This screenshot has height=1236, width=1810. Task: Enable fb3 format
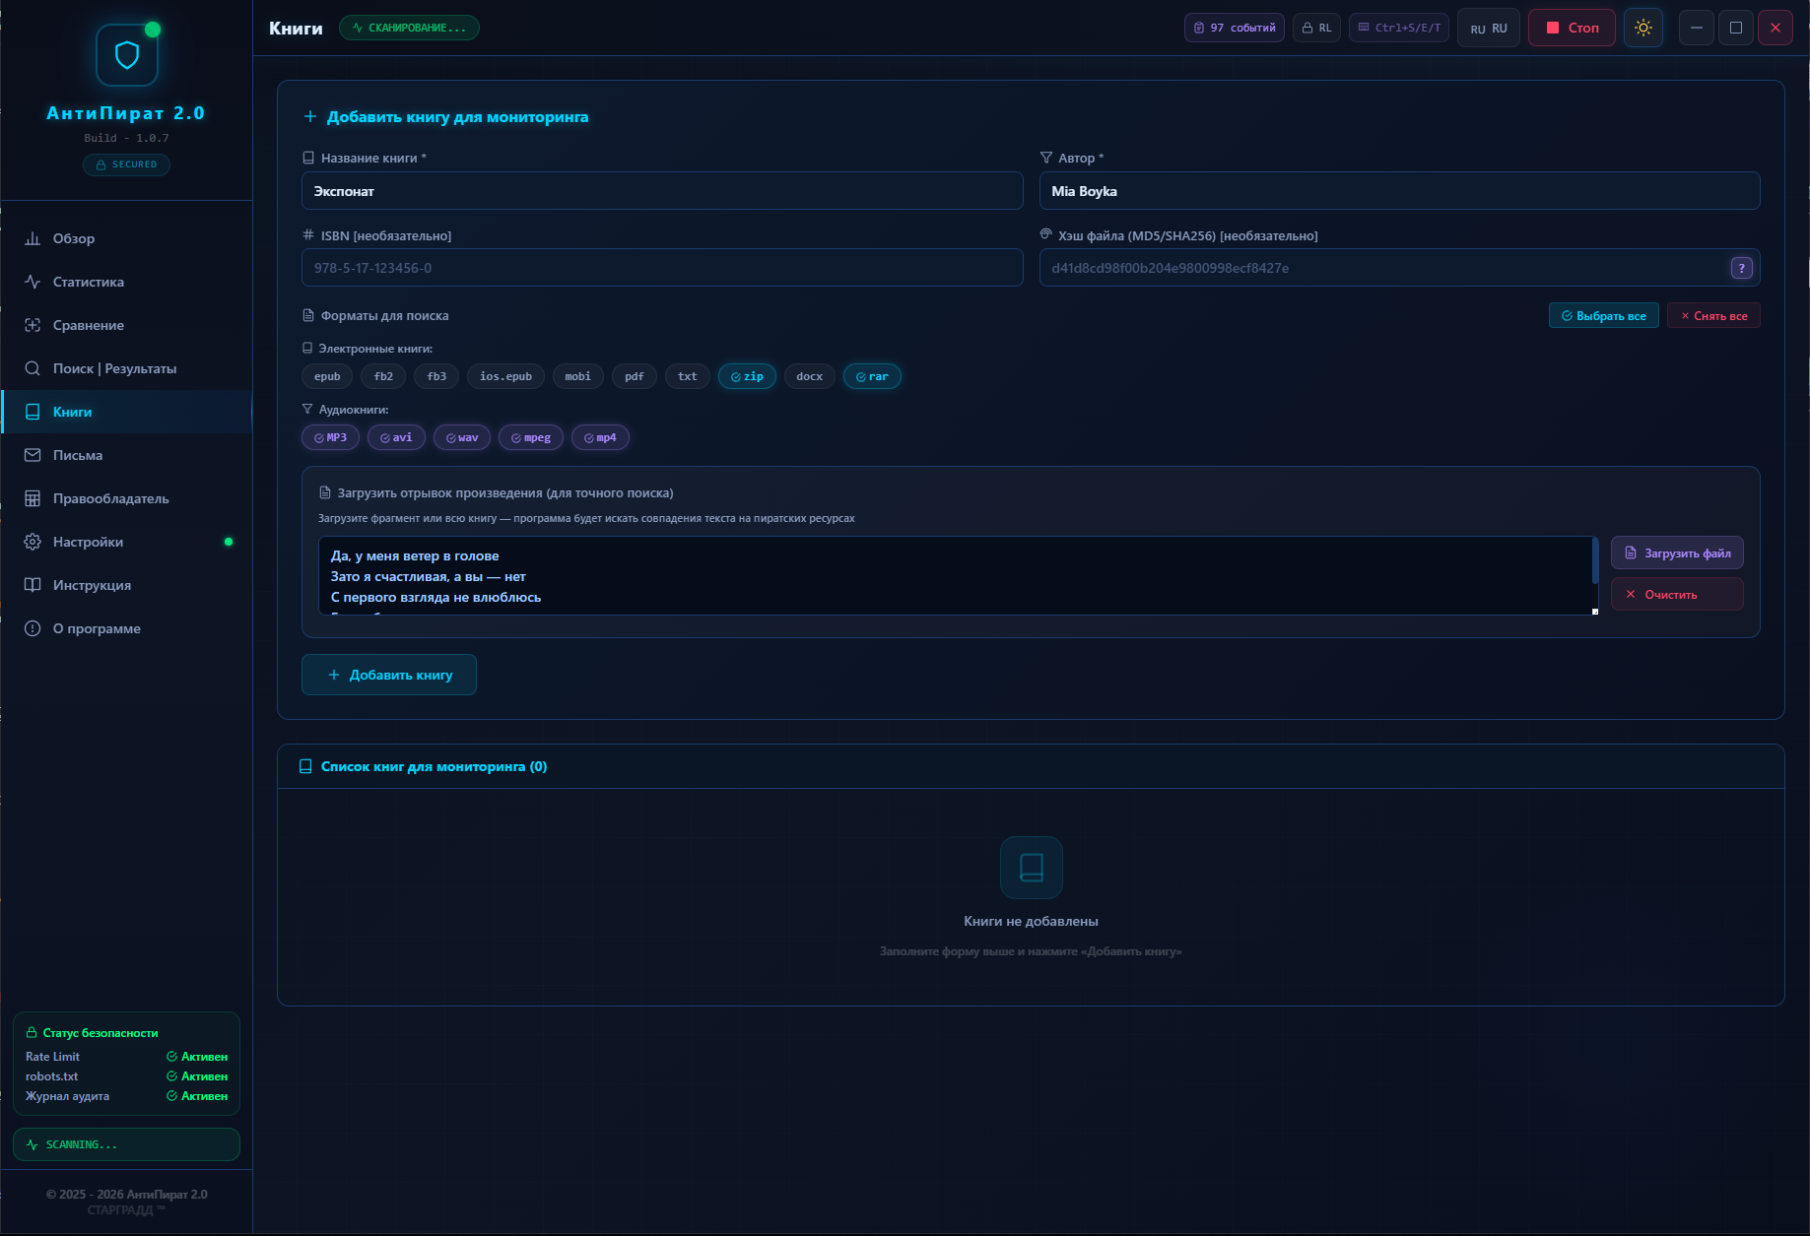pyautogui.click(x=436, y=376)
